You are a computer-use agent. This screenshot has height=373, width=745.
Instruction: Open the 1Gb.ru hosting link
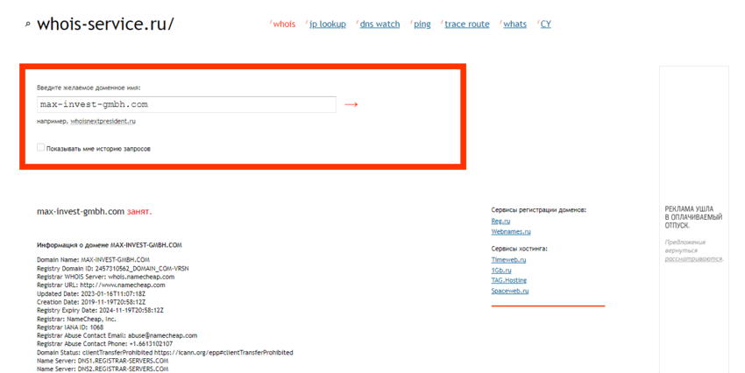pyautogui.click(x=501, y=271)
